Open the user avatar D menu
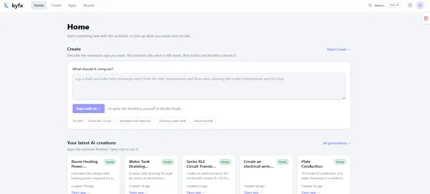Image resolution: width=430 pixels, height=194 pixels. pos(420,5)
